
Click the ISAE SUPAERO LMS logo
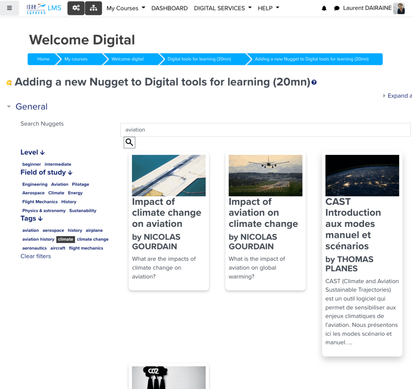44,8
